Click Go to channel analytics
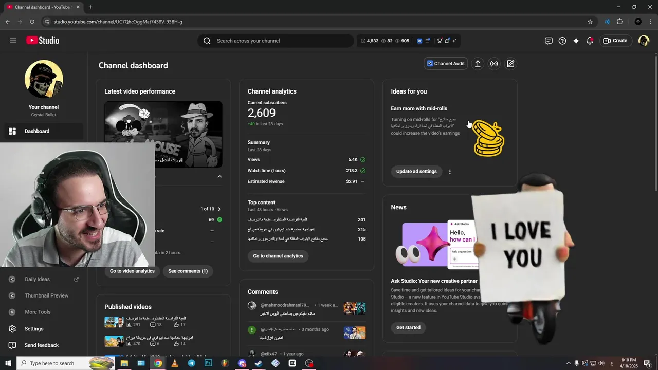 (x=278, y=256)
